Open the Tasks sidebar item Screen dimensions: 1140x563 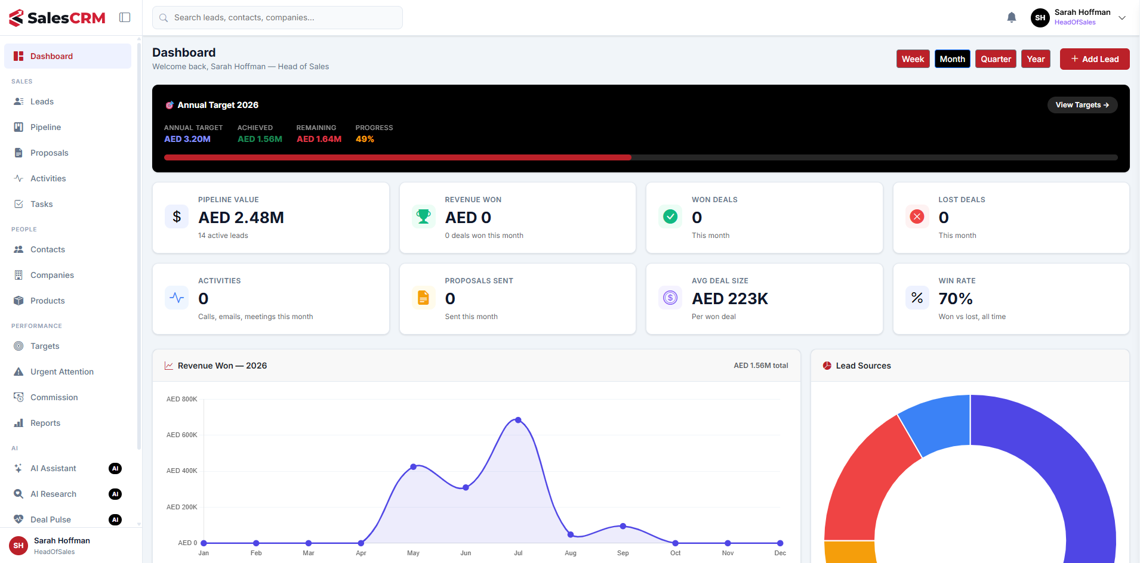point(67,204)
